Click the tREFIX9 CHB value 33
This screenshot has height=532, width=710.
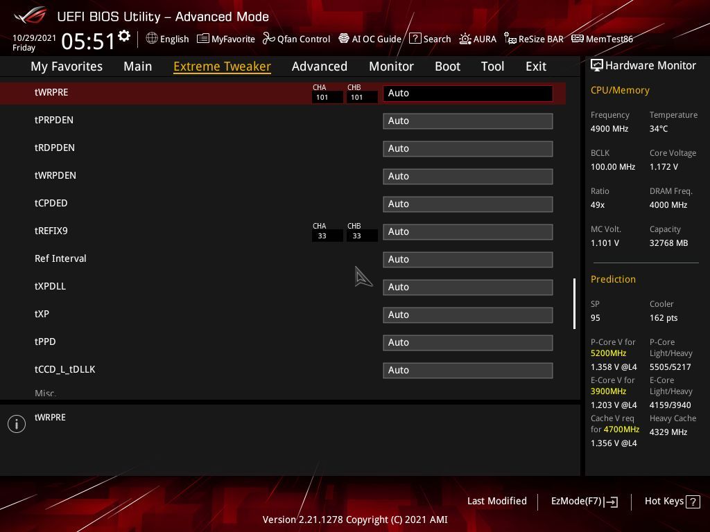pos(362,236)
